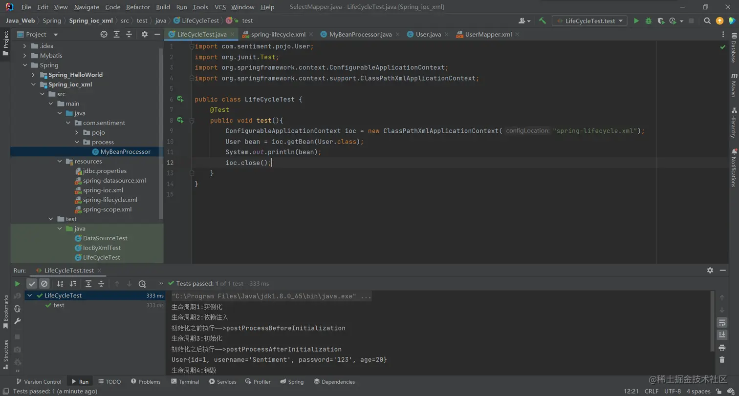Open the Terminal tool window button
The image size is (739, 396).
pyautogui.click(x=185, y=382)
